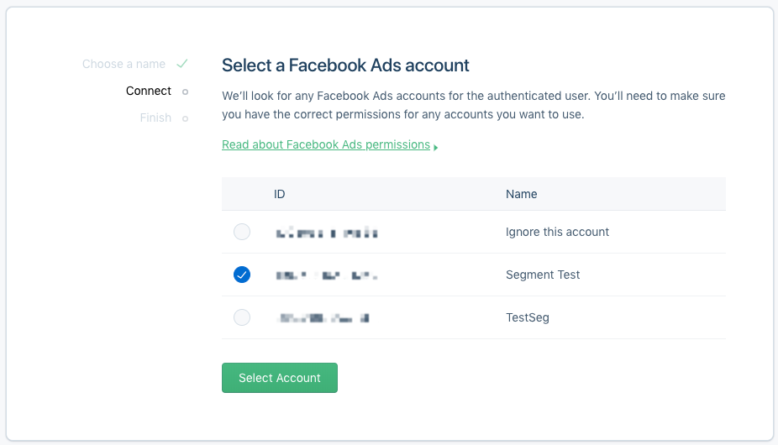Toggle the checked Segment Test radio button

pos(242,275)
